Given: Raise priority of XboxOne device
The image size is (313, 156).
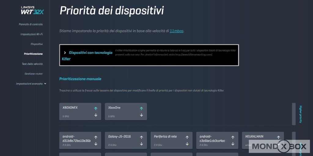Looking at the screenshot, I should (x=141, y=108).
